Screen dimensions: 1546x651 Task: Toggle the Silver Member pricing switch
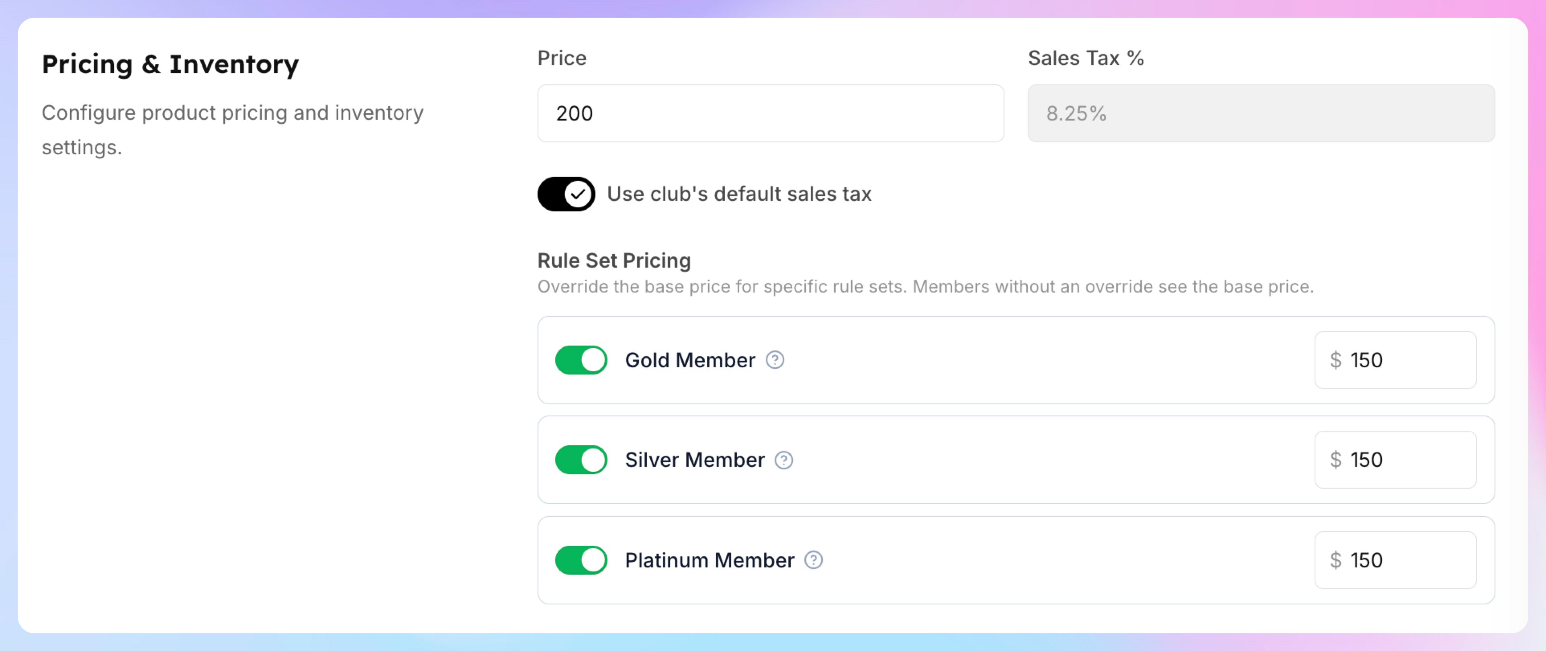click(581, 460)
